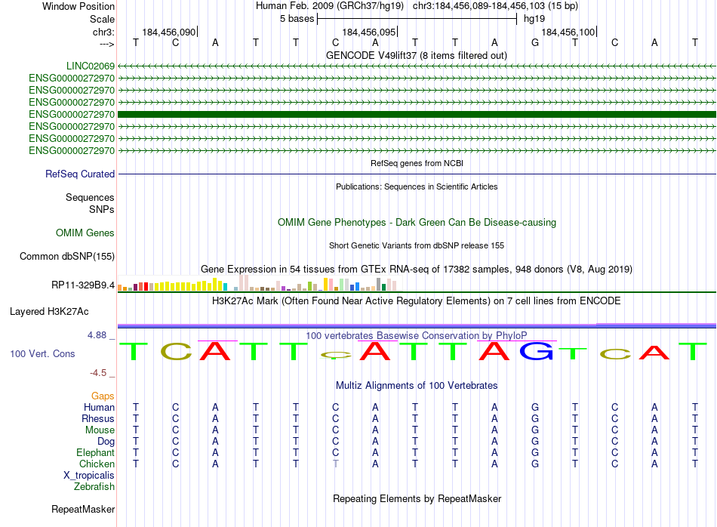Click the -4.5 lower conservation scale value
Viewport: 717px width, 527px height.
[x=98, y=373]
